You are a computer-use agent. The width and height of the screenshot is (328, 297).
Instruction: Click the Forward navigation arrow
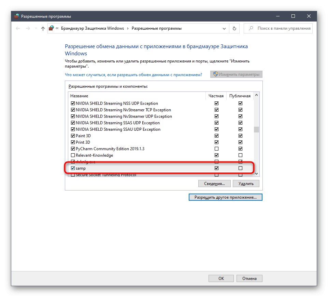27,28
